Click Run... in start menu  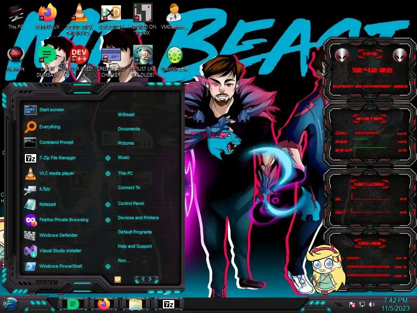point(123,260)
